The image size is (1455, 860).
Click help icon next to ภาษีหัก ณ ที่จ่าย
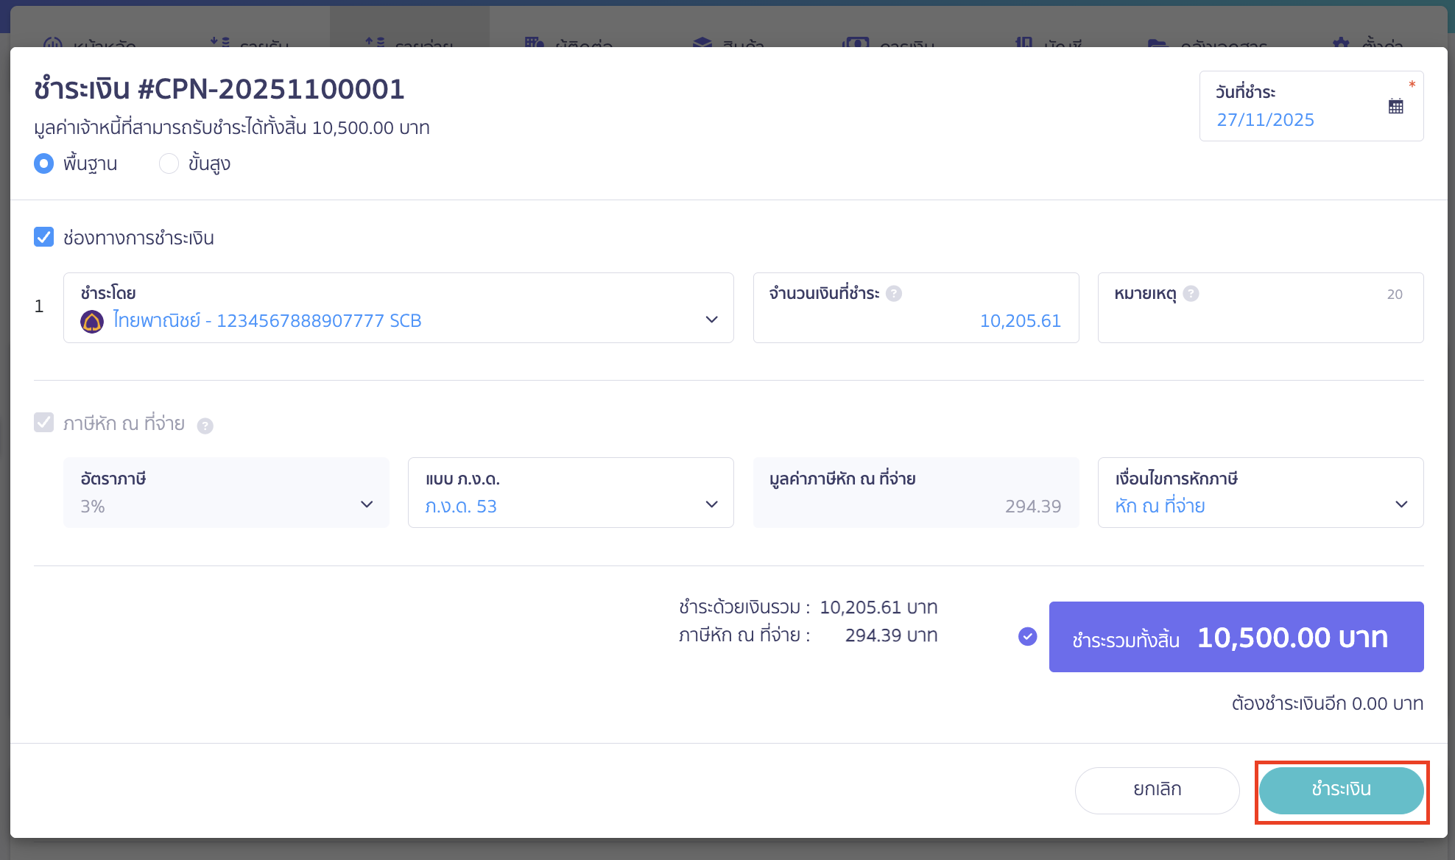tap(205, 426)
